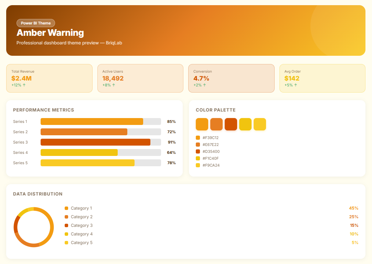The image size is (372, 264).
Task: Click the Power BI Theme badge
Action: click(36, 23)
